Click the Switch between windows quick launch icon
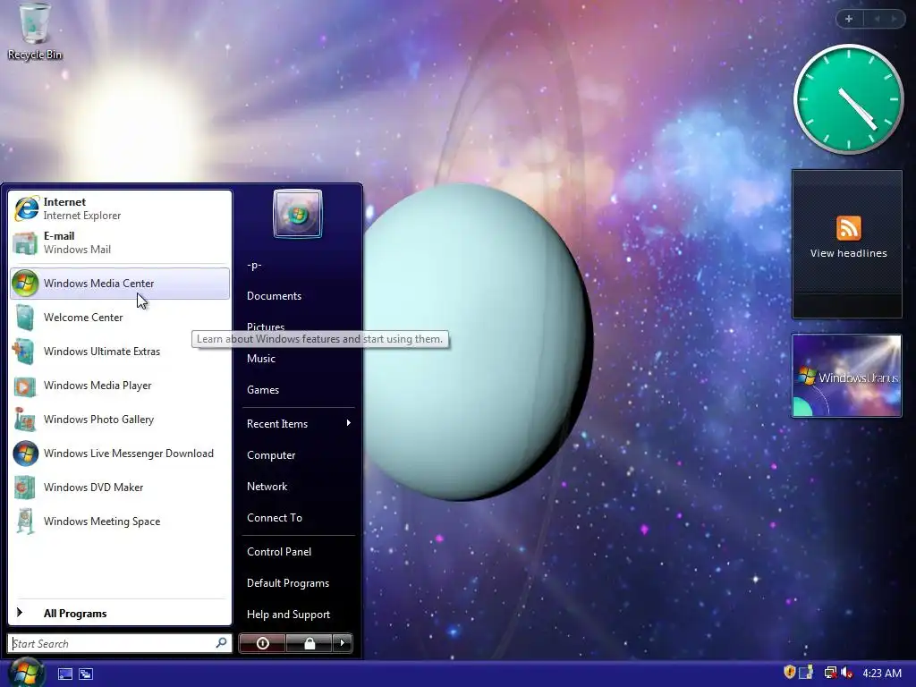916x687 pixels. pos(86,674)
